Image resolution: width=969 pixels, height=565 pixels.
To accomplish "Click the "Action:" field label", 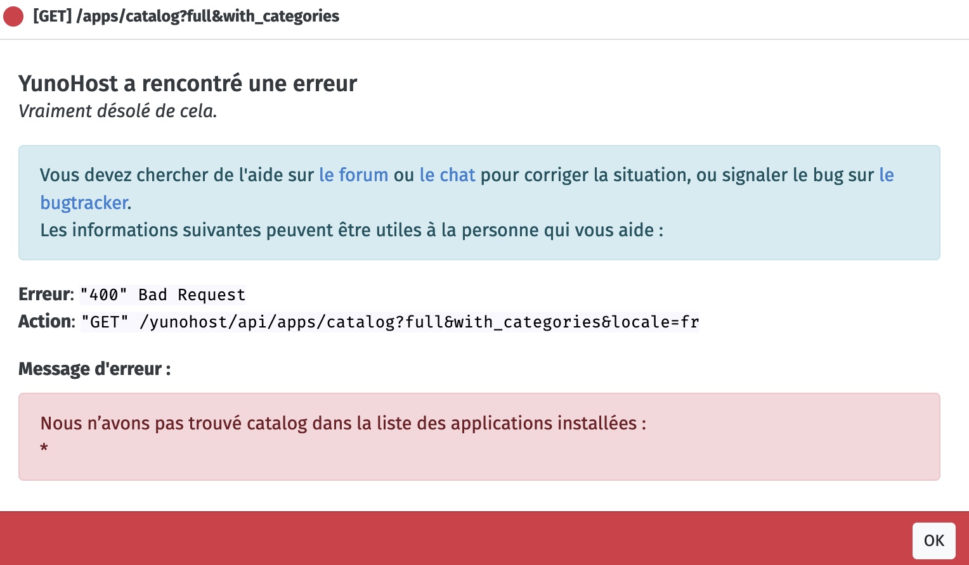I will (46, 322).
